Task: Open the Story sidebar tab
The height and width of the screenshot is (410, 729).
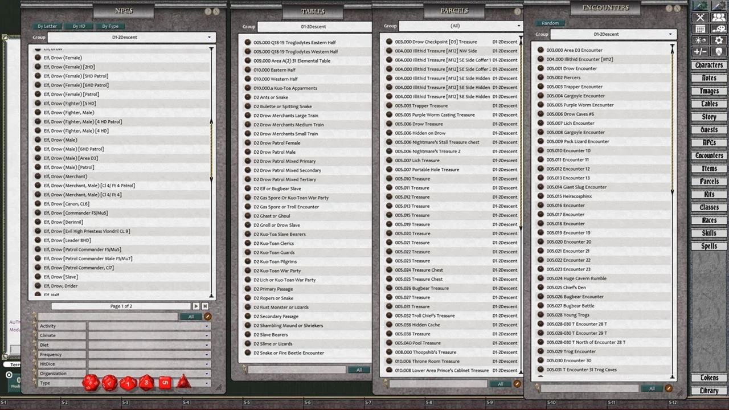Action: point(708,117)
